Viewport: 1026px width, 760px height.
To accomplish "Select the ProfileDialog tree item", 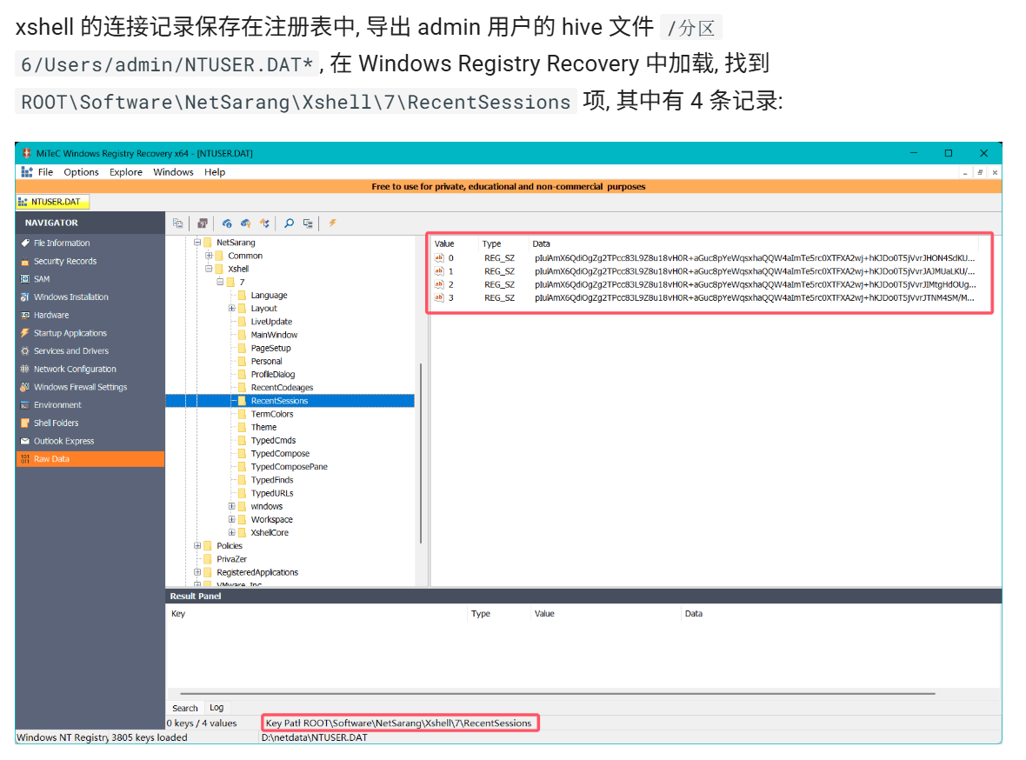I will (x=273, y=375).
